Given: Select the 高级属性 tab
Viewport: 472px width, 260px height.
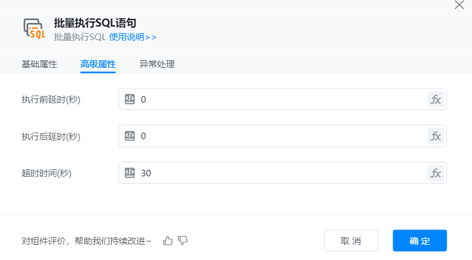Looking at the screenshot, I should click(98, 64).
